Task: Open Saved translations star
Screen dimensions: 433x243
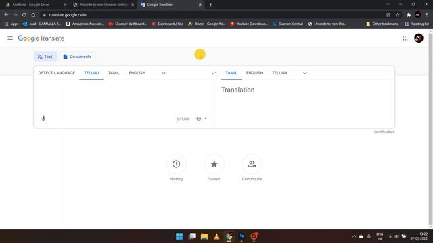Action: [x=214, y=164]
